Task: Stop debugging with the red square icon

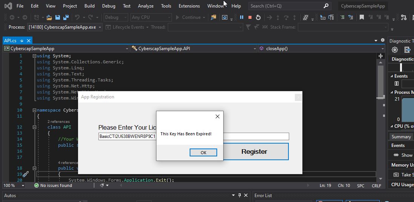Action: point(250,17)
